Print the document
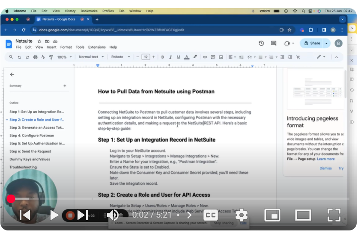358x233 pixels. pos(35,57)
